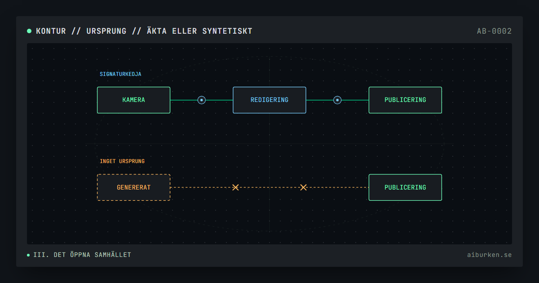Click the green dot before the KONTUR title
This screenshot has height=283, width=539.
point(29,31)
